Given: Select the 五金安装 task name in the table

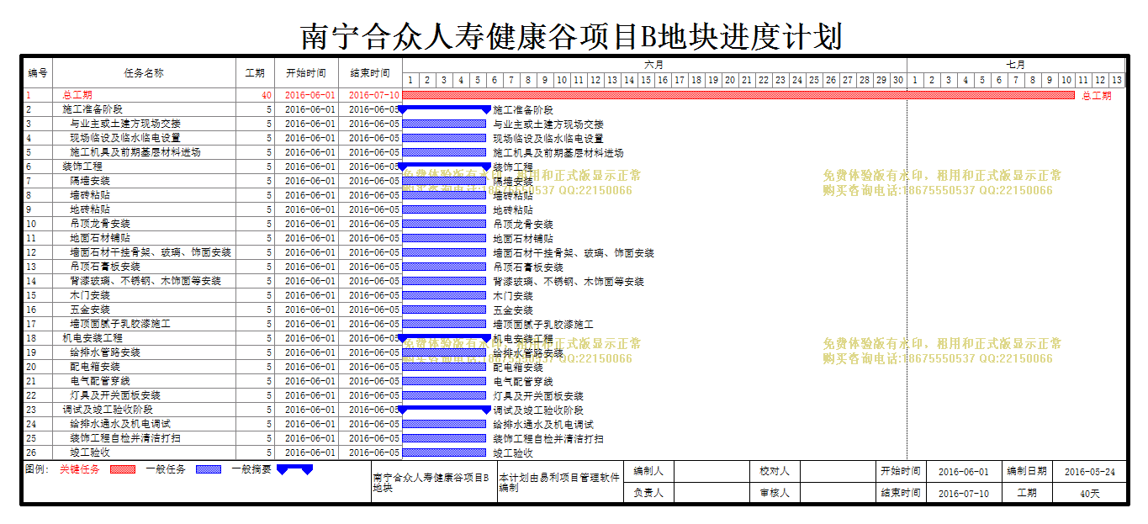Looking at the screenshot, I should 90,310.
